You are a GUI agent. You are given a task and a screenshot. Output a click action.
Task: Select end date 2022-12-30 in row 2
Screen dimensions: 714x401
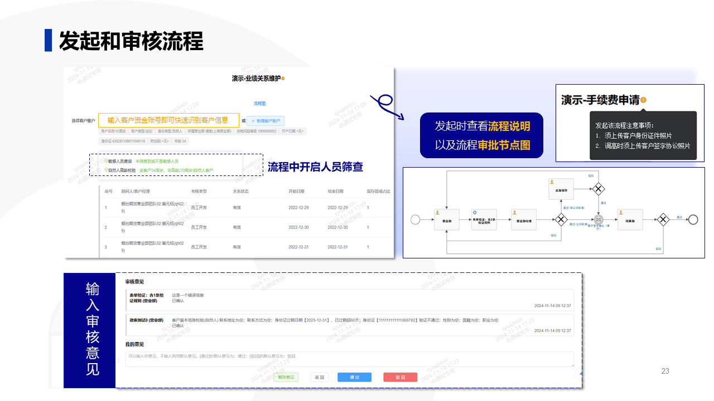337,227
